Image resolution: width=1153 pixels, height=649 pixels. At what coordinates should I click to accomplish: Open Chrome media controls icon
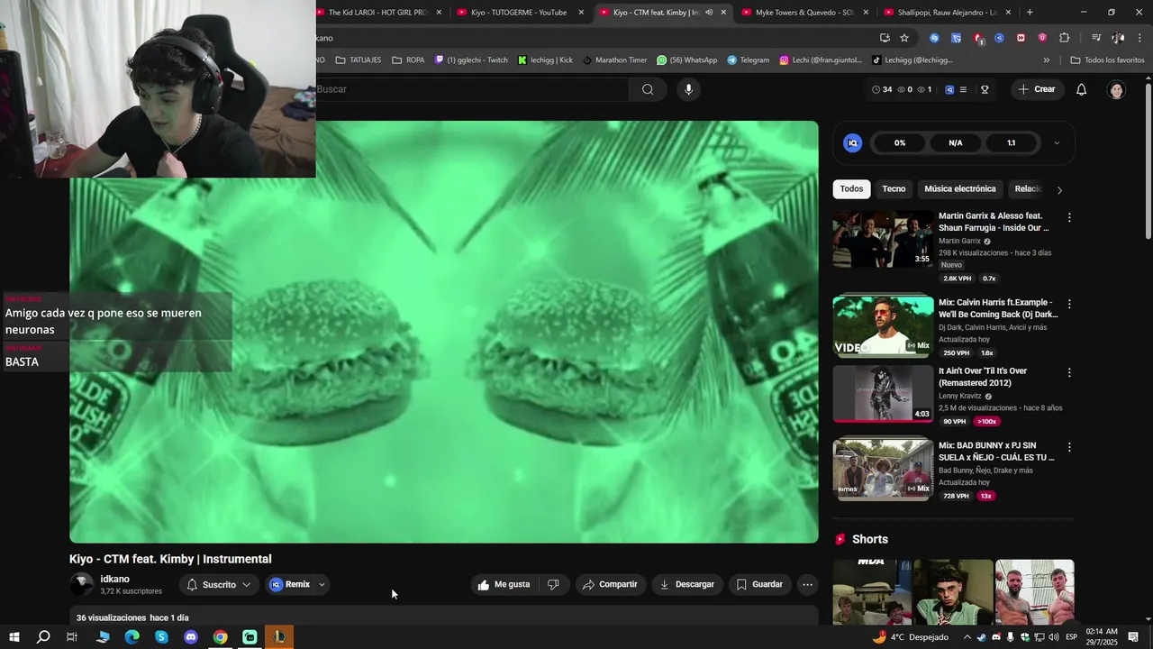coord(1096,38)
